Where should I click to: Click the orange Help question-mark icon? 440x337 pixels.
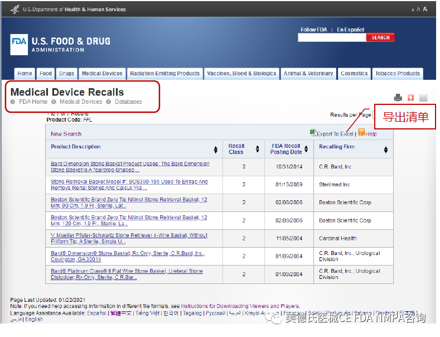click(x=361, y=132)
